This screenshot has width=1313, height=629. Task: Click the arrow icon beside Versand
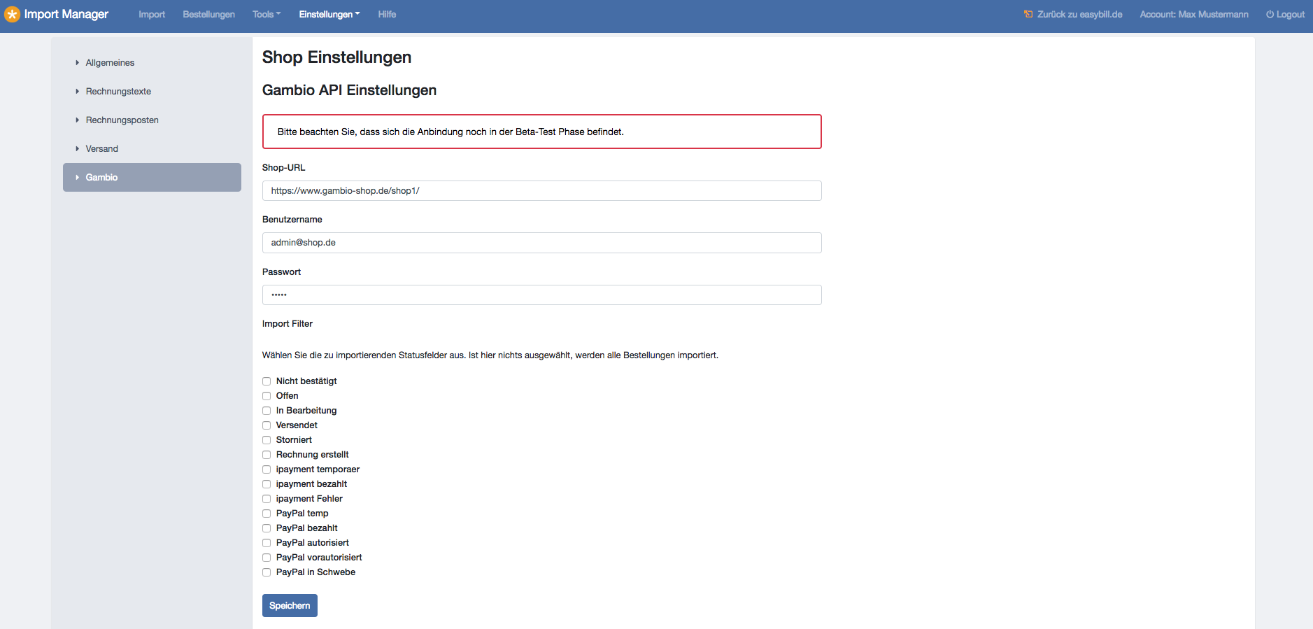77,149
